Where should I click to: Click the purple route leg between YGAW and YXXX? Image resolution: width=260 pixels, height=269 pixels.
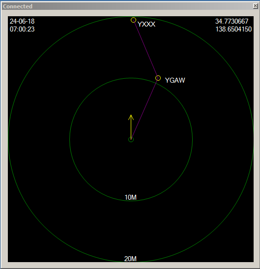tap(145, 49)
